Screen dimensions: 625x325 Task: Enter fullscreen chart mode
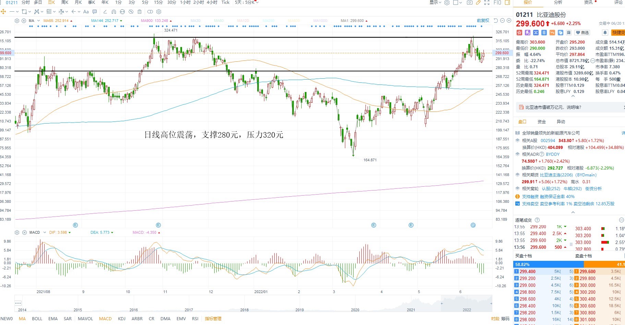click(487, 2)
